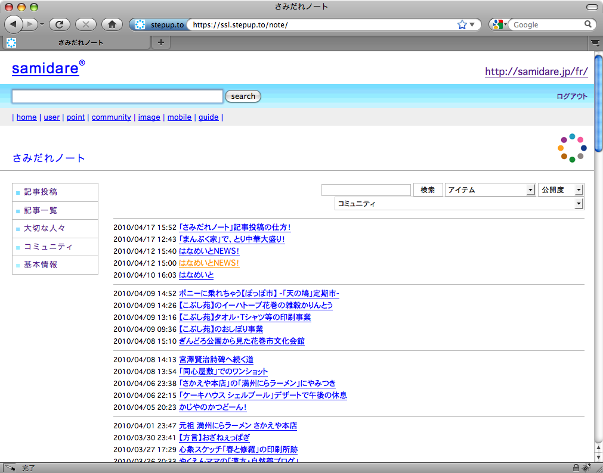The width and height of the screenshot is (603, 473).
Task: Click the ログアウト link
Action: coord(571,97)
